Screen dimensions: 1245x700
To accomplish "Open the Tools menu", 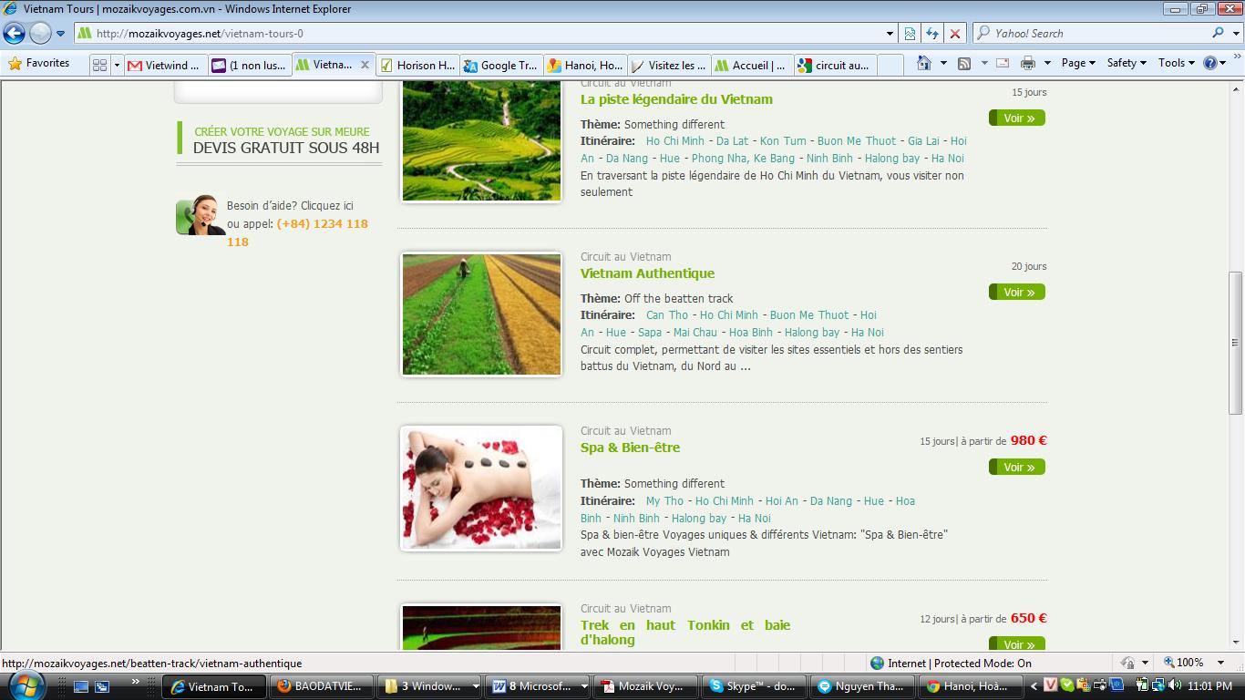I will tap(1176, 63).
